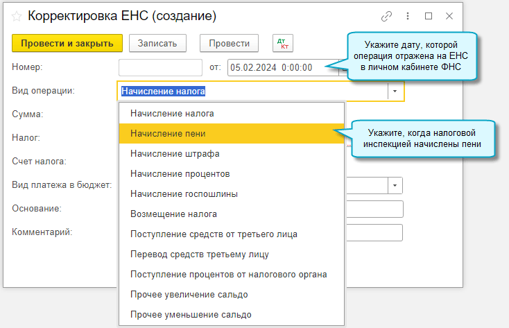
Task: Click the get link chain icon
Action: (x=387, y=15)
